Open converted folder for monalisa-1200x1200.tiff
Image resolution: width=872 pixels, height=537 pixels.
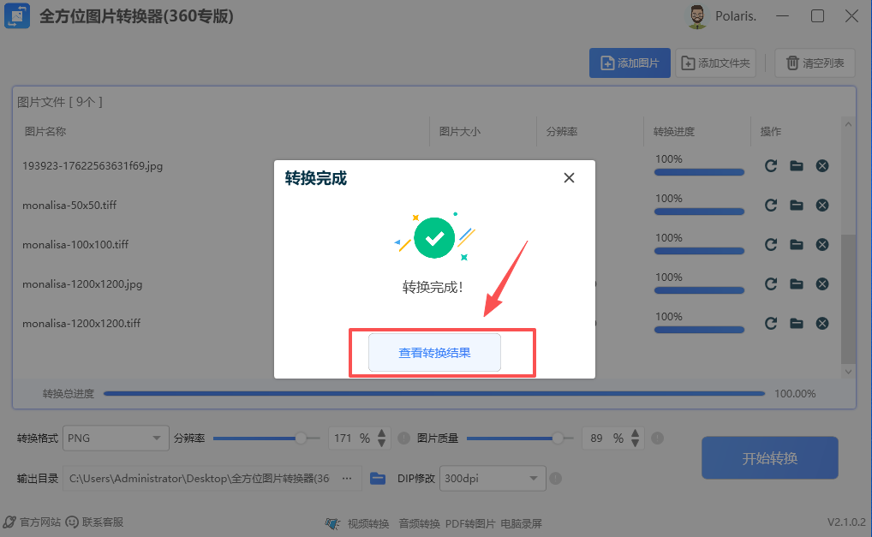coord(796,324)
